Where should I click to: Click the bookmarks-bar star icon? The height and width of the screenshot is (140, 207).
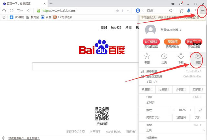coord(4,17)
